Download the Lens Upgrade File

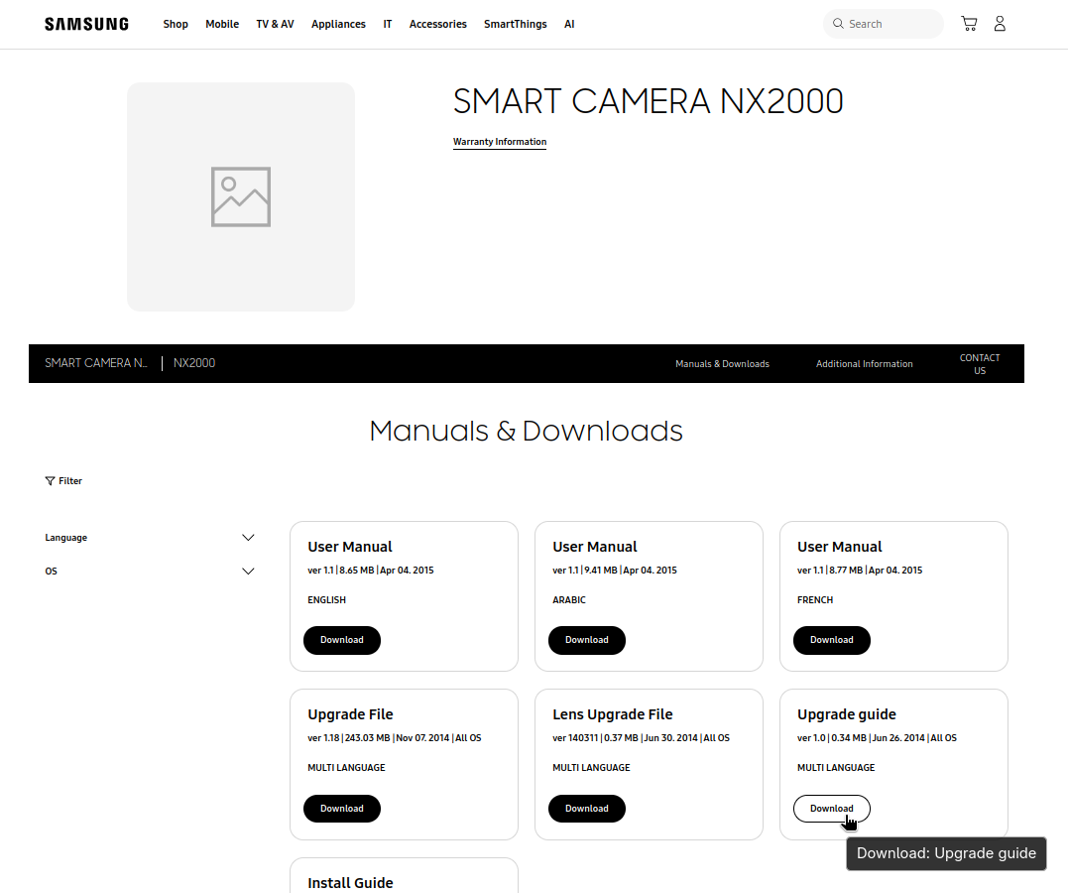(586, 809)
